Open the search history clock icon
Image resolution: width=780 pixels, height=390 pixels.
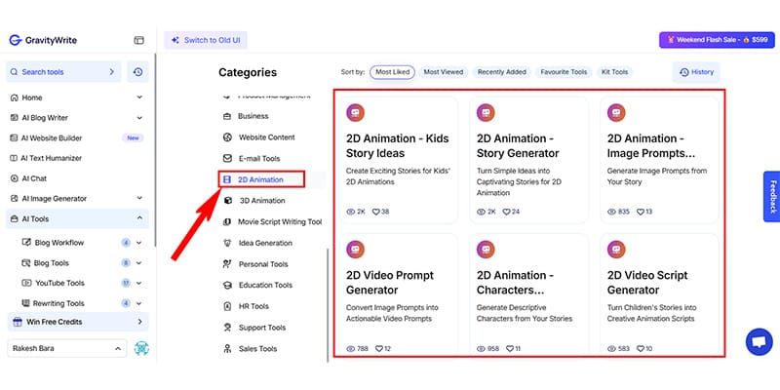(x=138, y=72)
